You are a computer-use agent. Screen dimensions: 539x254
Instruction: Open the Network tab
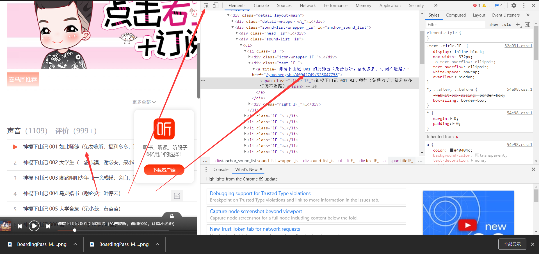tap(308, 5)
